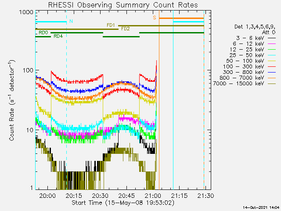Click the dashed vertical line near 21:29
This screenshot has width=281, height=211.
pyautogui.click(x=204, y=100)
